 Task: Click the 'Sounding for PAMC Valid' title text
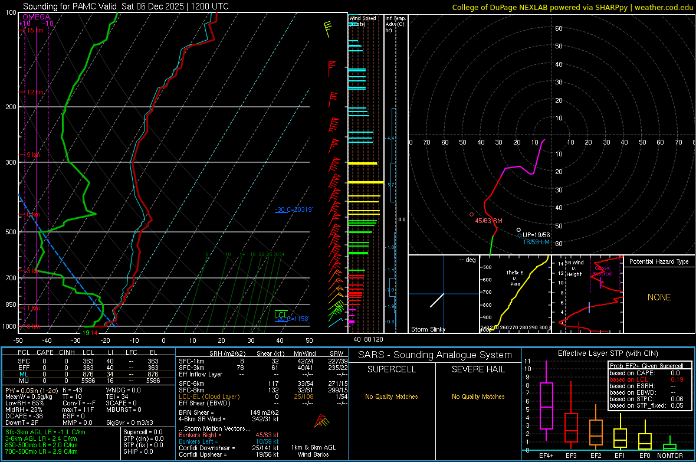point(64,6)
